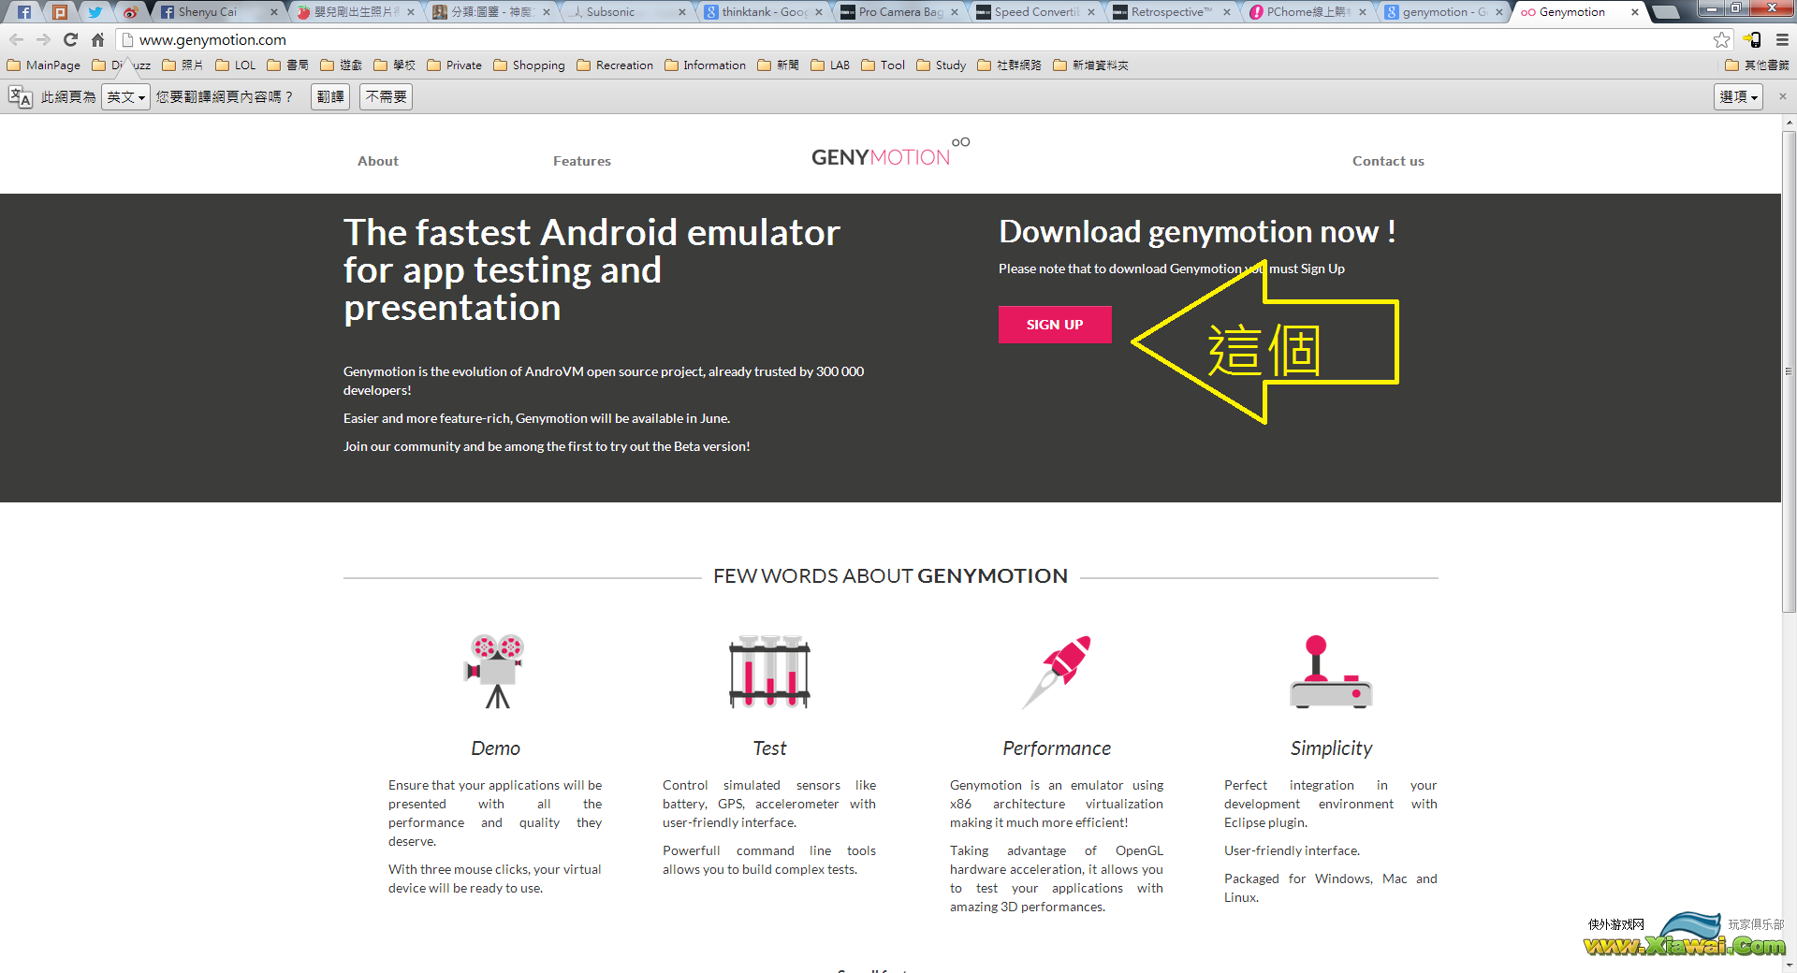Screen dimensions: 1797x973
Task: Open the 新增資料夾 bookmark folder
Action: click(x=1091, y=65)
